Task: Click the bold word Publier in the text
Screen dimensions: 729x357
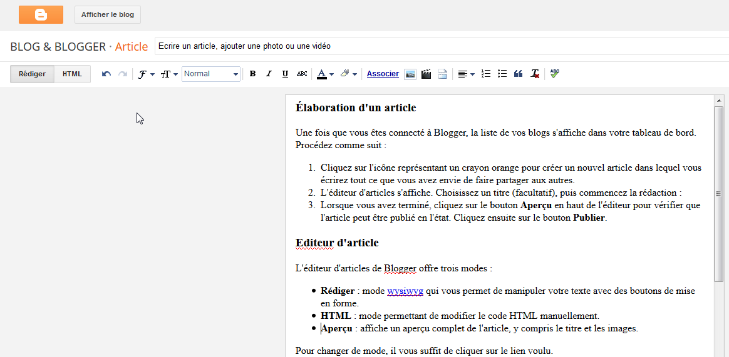Action: [589, 218]
